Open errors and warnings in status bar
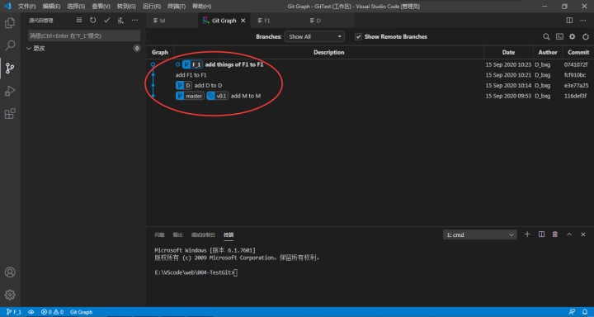Viewport: 594px width, 317px height. (x=52, y=312)
